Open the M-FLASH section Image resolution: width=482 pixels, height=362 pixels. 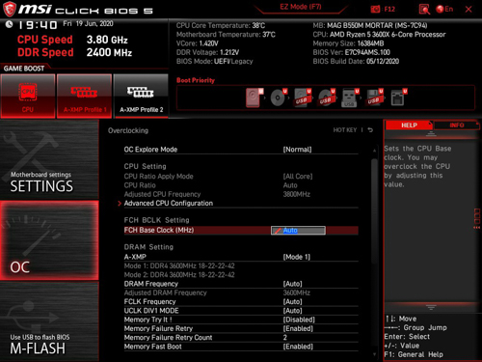(49, 321)
